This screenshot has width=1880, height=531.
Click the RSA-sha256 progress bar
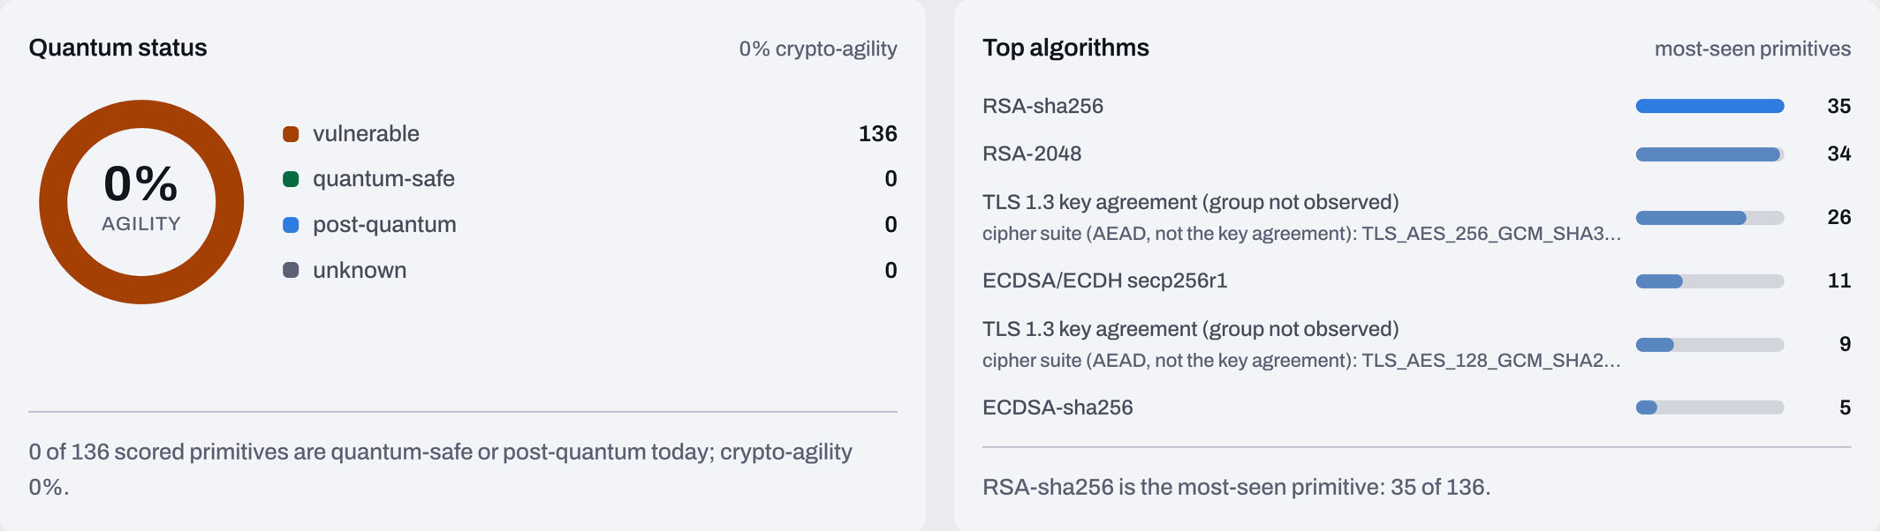tap(1709, 106)
